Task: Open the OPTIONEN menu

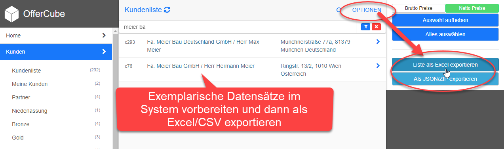Action: [367, 10]
